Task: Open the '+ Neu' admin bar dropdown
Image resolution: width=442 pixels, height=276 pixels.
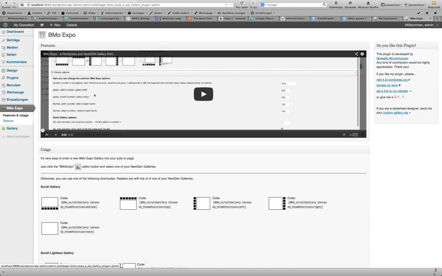Action: [x=55, y=25]
